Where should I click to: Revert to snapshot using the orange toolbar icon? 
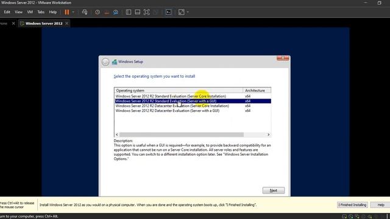pos(107,12)
